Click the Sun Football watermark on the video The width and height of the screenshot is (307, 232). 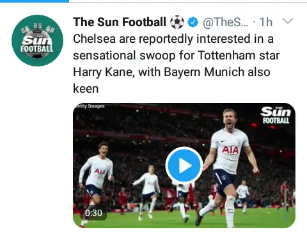point(276,115)
